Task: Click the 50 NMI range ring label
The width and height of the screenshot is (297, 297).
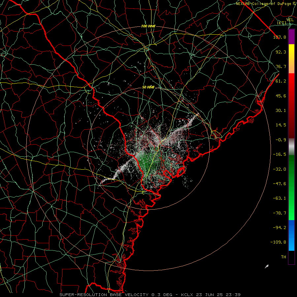Action: [148, 87]
